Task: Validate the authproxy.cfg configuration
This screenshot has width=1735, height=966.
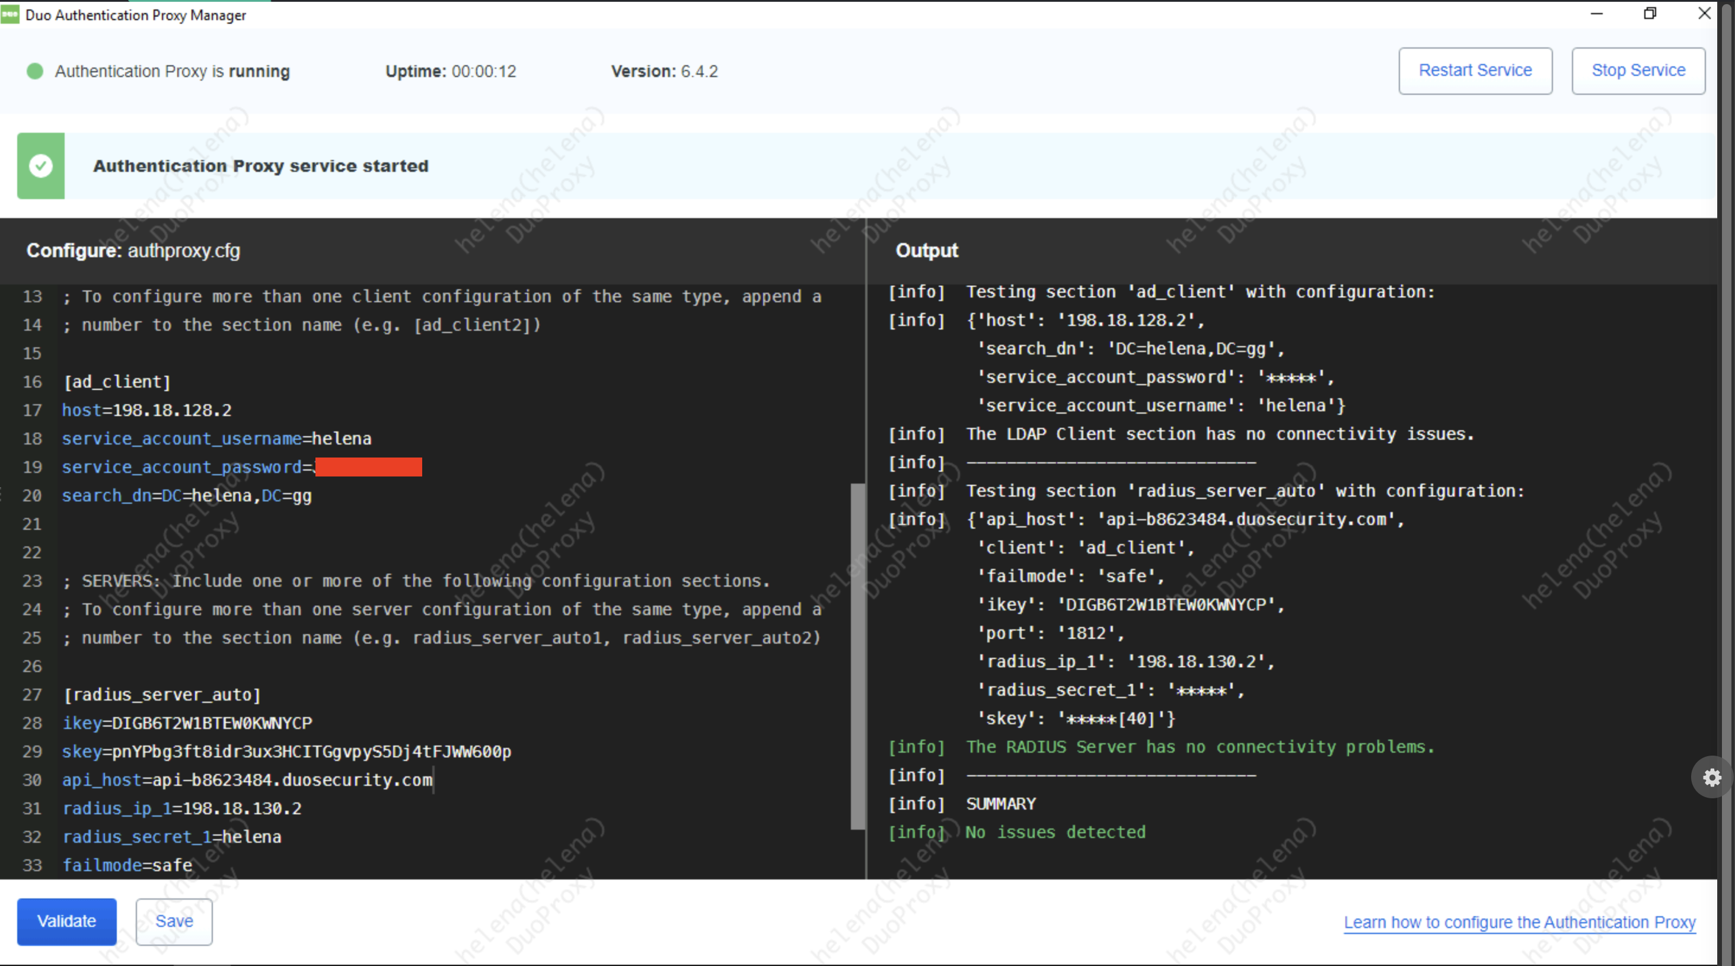Action: [x=66, y=921]
